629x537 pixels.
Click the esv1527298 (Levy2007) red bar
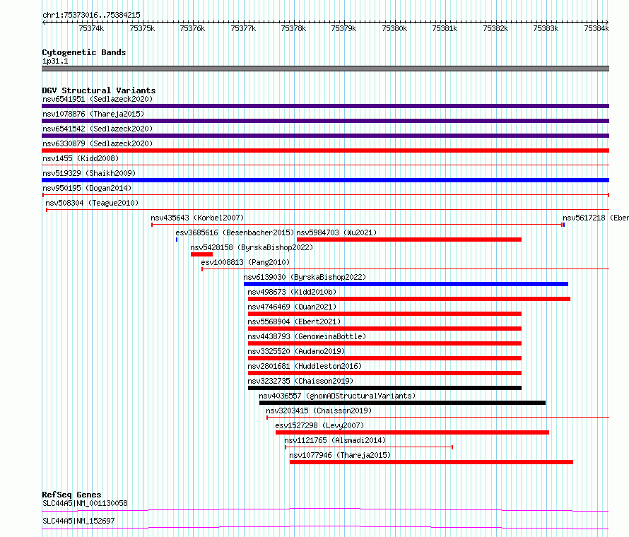coord(412,432)
